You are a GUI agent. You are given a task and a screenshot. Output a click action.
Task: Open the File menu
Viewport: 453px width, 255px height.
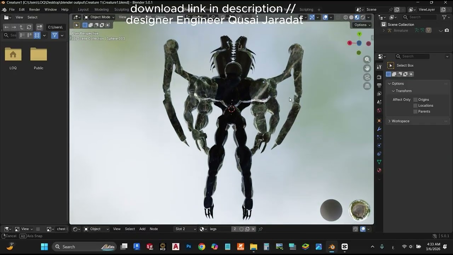[12, 10]
